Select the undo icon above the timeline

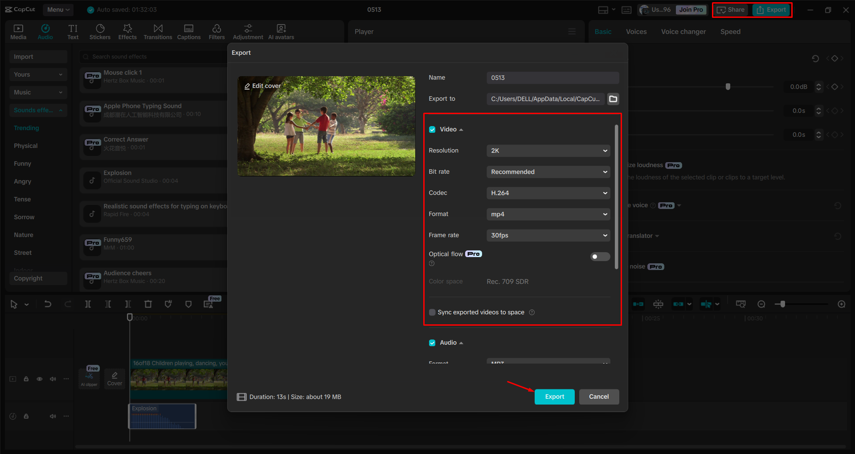coord(48,304)
